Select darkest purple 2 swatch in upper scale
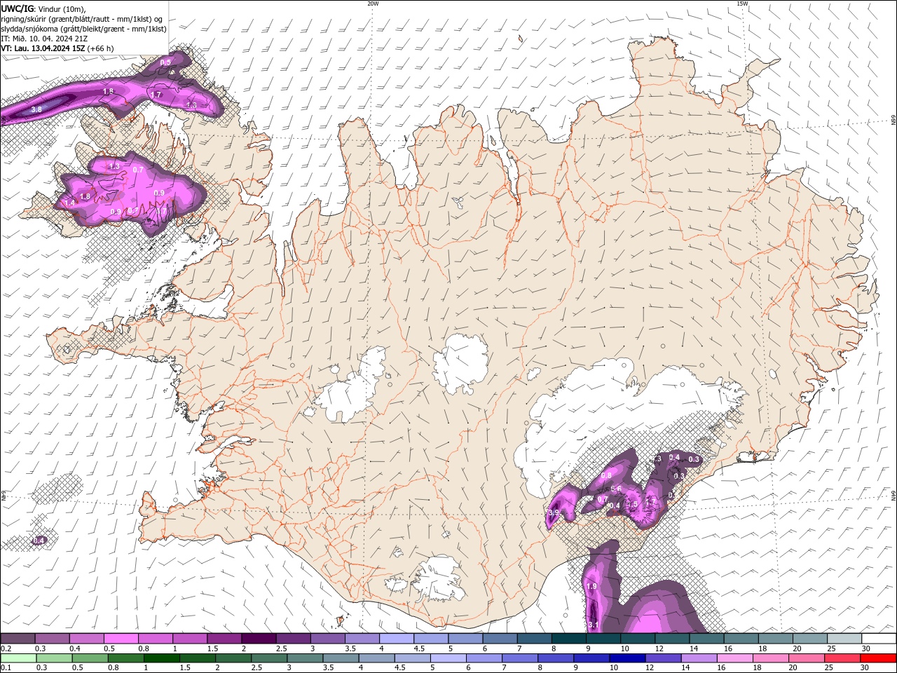This screenshot has height=673, width=897. (259, 639)
